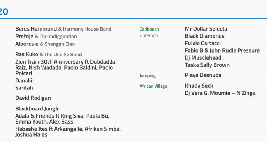Open David Rodigan listing
The width and height of the screenshot is (267, 142).
coord(33,98)
